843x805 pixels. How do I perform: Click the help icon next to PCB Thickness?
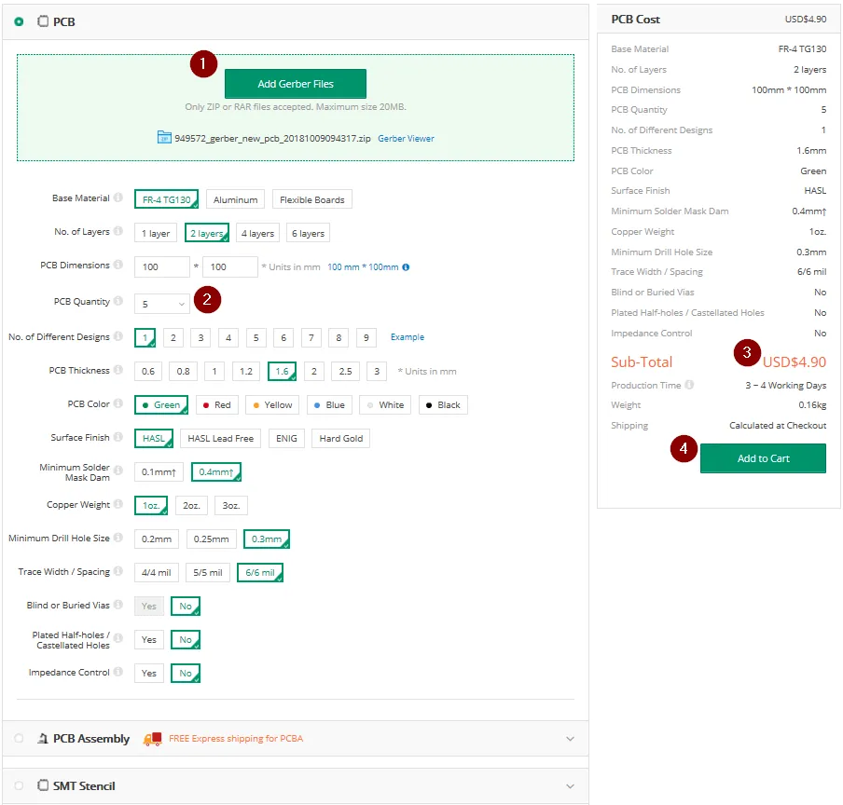[x=118, y=371]
